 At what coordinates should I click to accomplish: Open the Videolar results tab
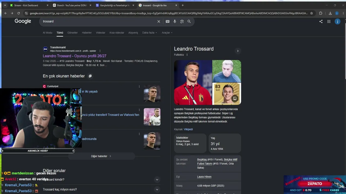(x=101, y=33)
